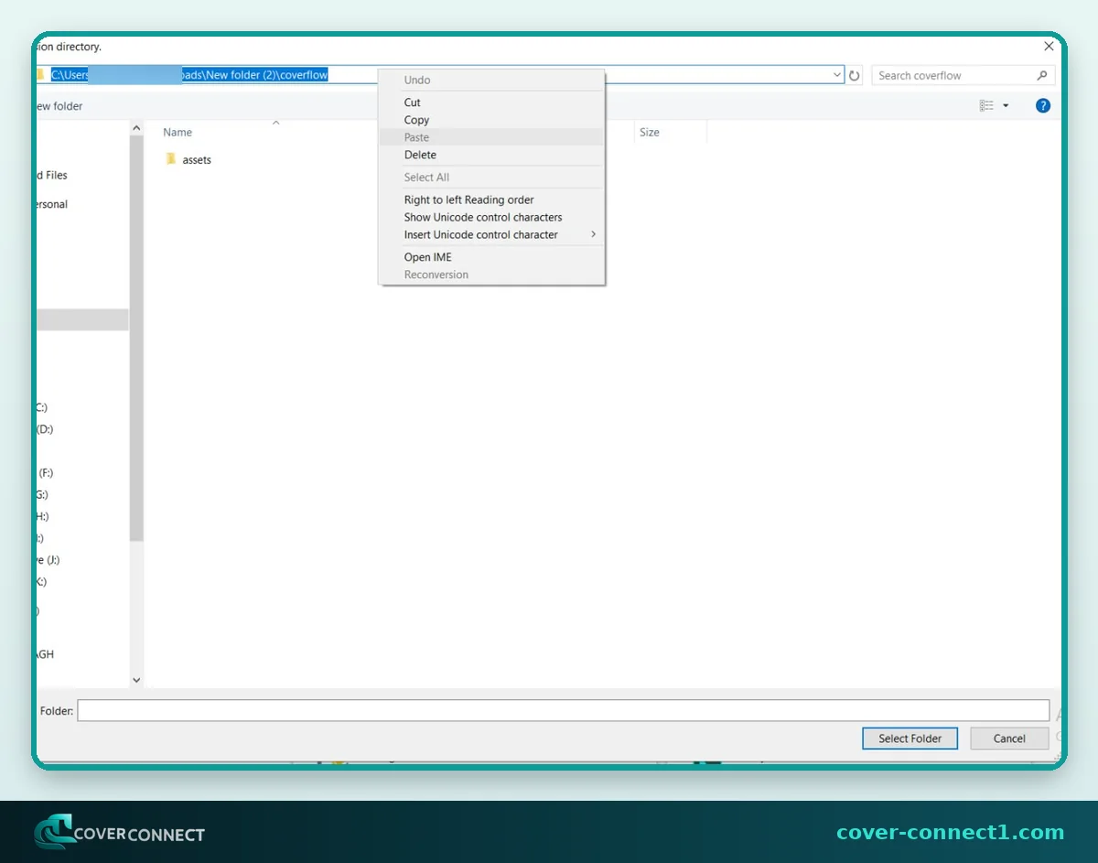The image size is (1098, 863).
Task: Open the (D:) drive in the sidebar
Action: 45,429
